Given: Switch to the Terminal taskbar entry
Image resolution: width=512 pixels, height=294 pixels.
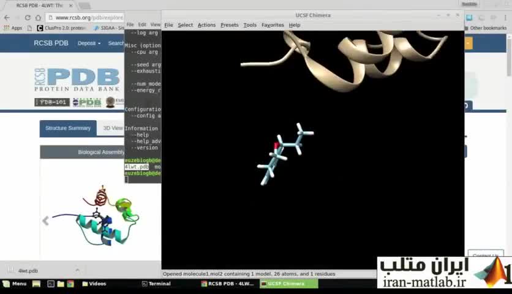Looking at the screenshot, I should (156, 284).
